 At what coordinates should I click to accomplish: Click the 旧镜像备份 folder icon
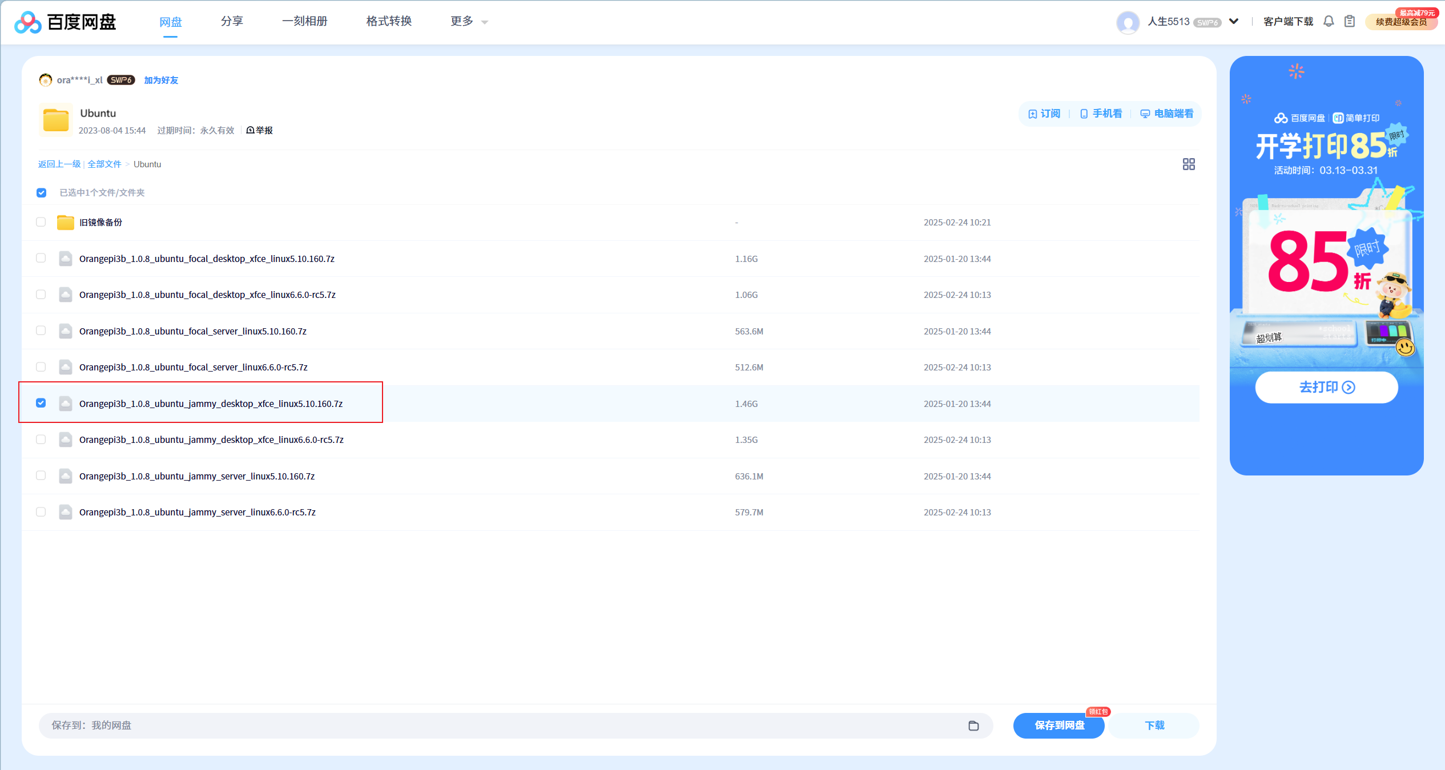point(66,223)
